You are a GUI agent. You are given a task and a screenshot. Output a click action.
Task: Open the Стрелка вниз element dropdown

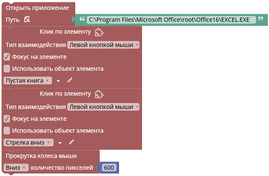click(x=28, y=142)
